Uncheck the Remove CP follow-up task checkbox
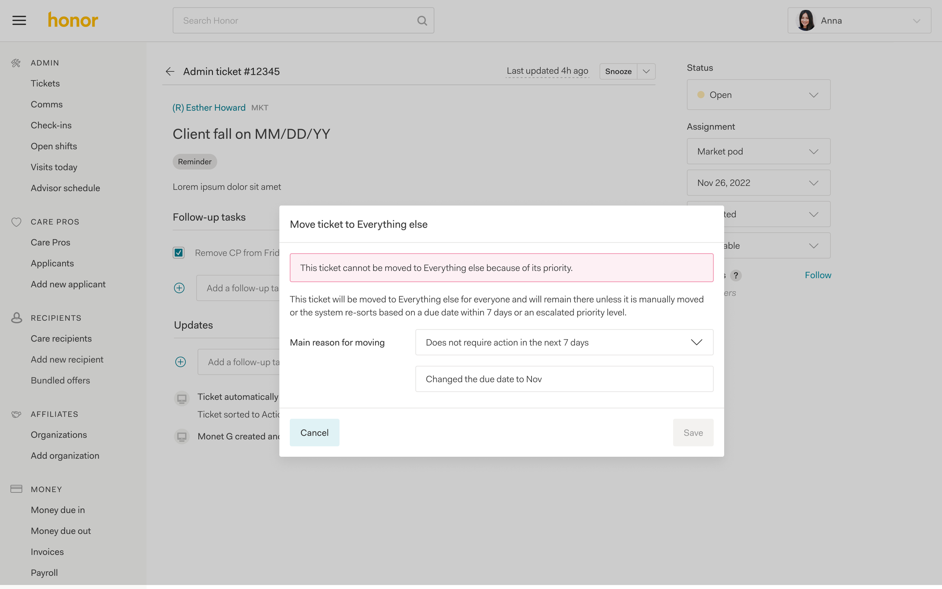Screen dimensions: 942x589 pos(179,253)
